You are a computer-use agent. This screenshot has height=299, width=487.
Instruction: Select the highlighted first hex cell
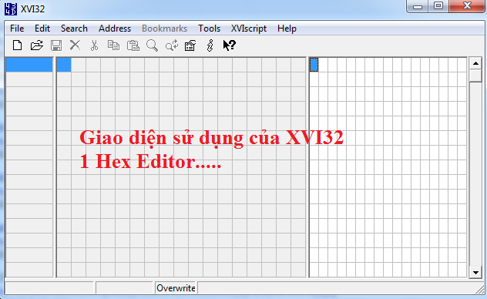64,65
